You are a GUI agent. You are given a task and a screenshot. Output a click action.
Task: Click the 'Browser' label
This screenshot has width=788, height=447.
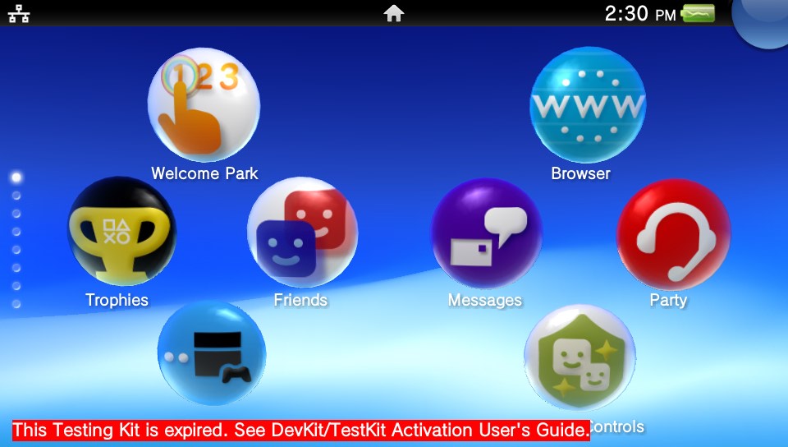(x=580, y=173)
